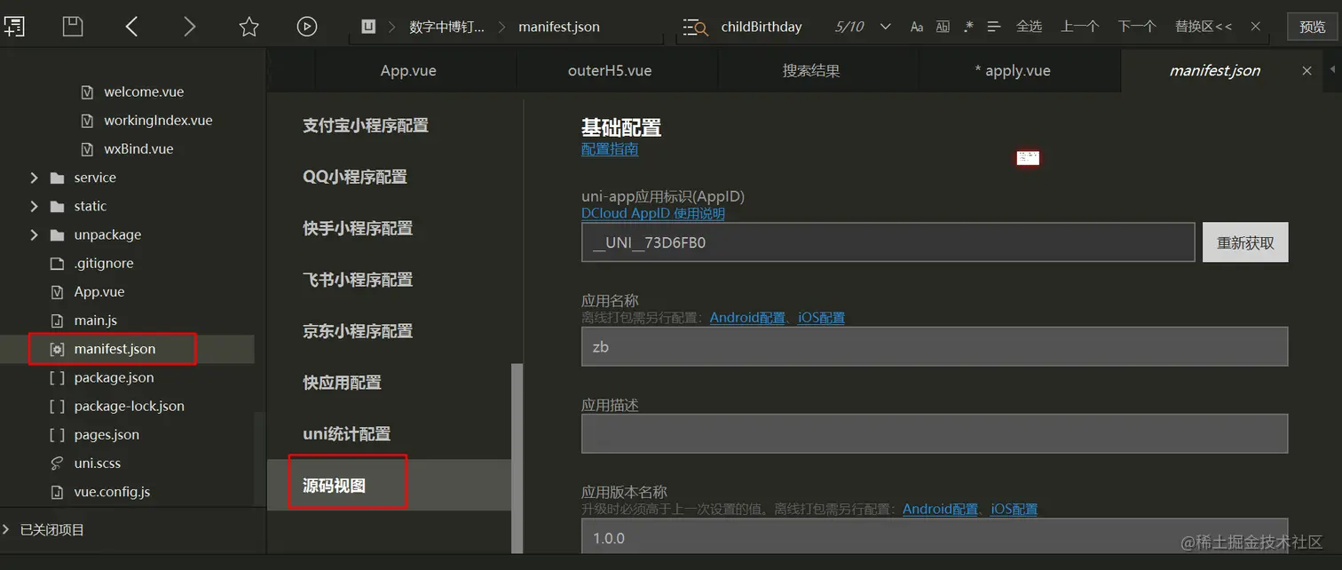
Task: Toggle the Aa match-case search option
Action: click(917, 27)
